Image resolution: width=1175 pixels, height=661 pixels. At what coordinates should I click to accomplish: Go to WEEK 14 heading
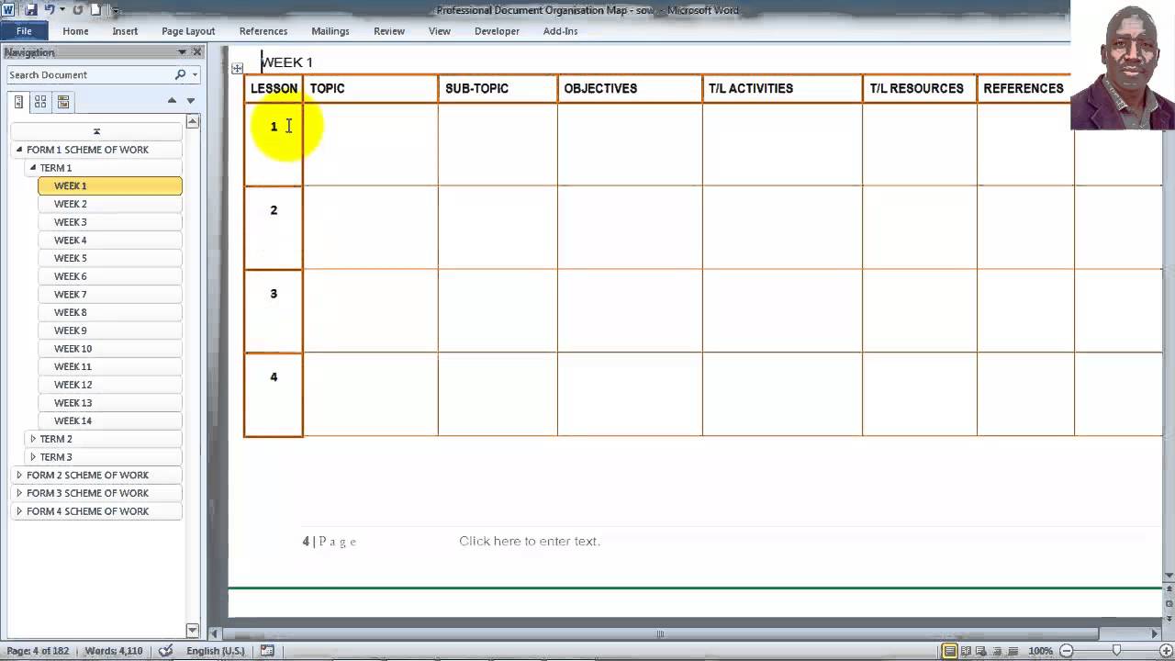110,420
